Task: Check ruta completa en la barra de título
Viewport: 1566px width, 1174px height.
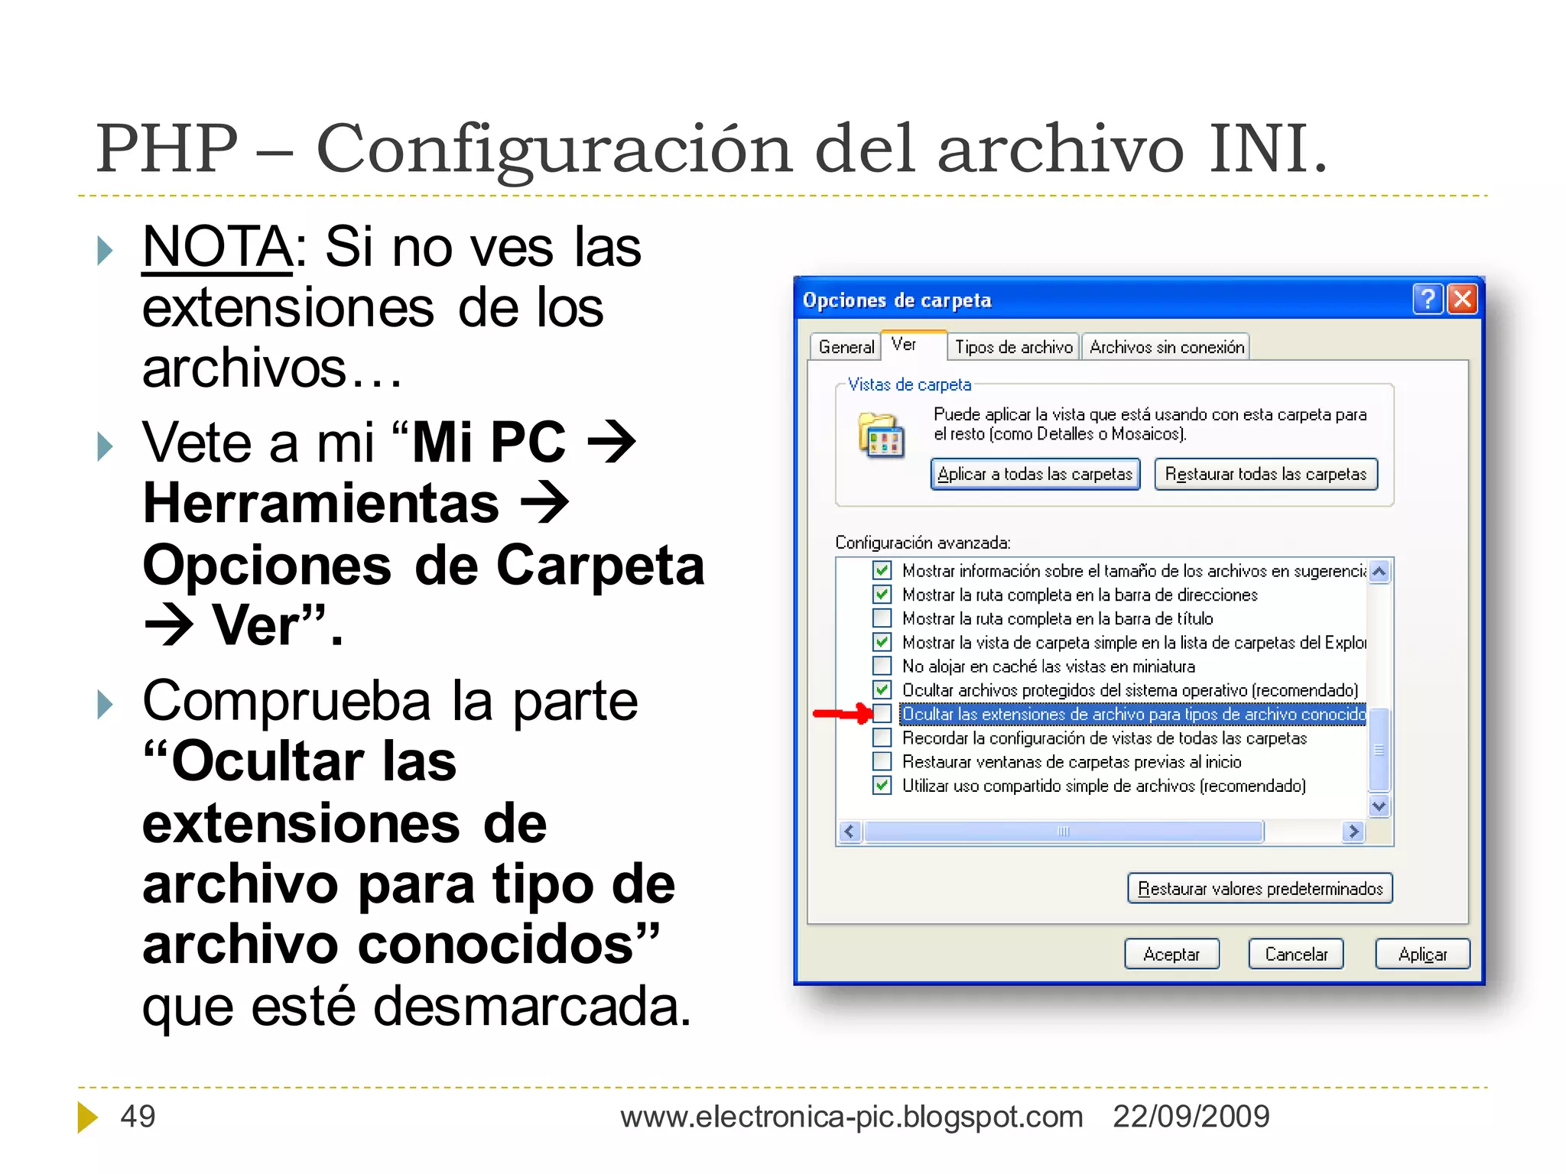Action: [882, 618]
